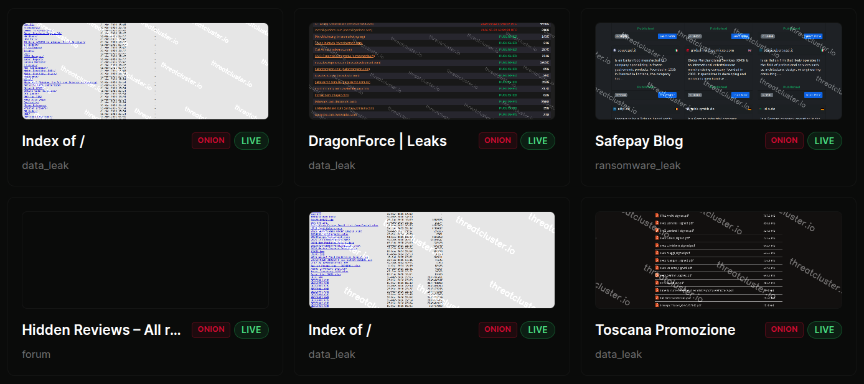Click the LIVE badge on Toscana Promozione
The image size is (864, 384).
point(825,329)
